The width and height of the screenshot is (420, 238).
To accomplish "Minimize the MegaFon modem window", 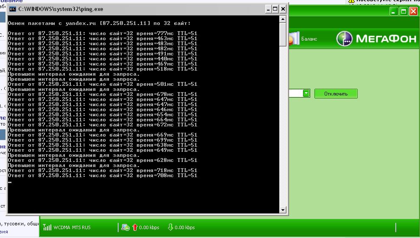I will (x=393, y=11).
